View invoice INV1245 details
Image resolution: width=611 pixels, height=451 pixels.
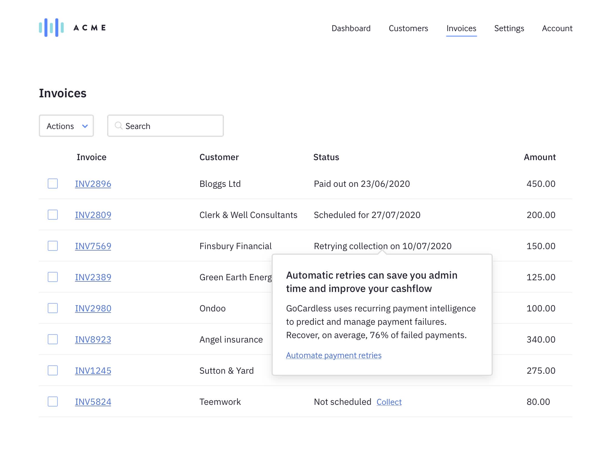coord(93,371)
